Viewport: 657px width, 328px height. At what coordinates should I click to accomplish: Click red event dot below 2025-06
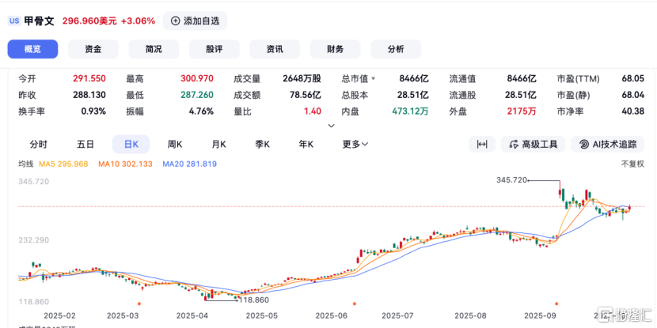point(354,303)
